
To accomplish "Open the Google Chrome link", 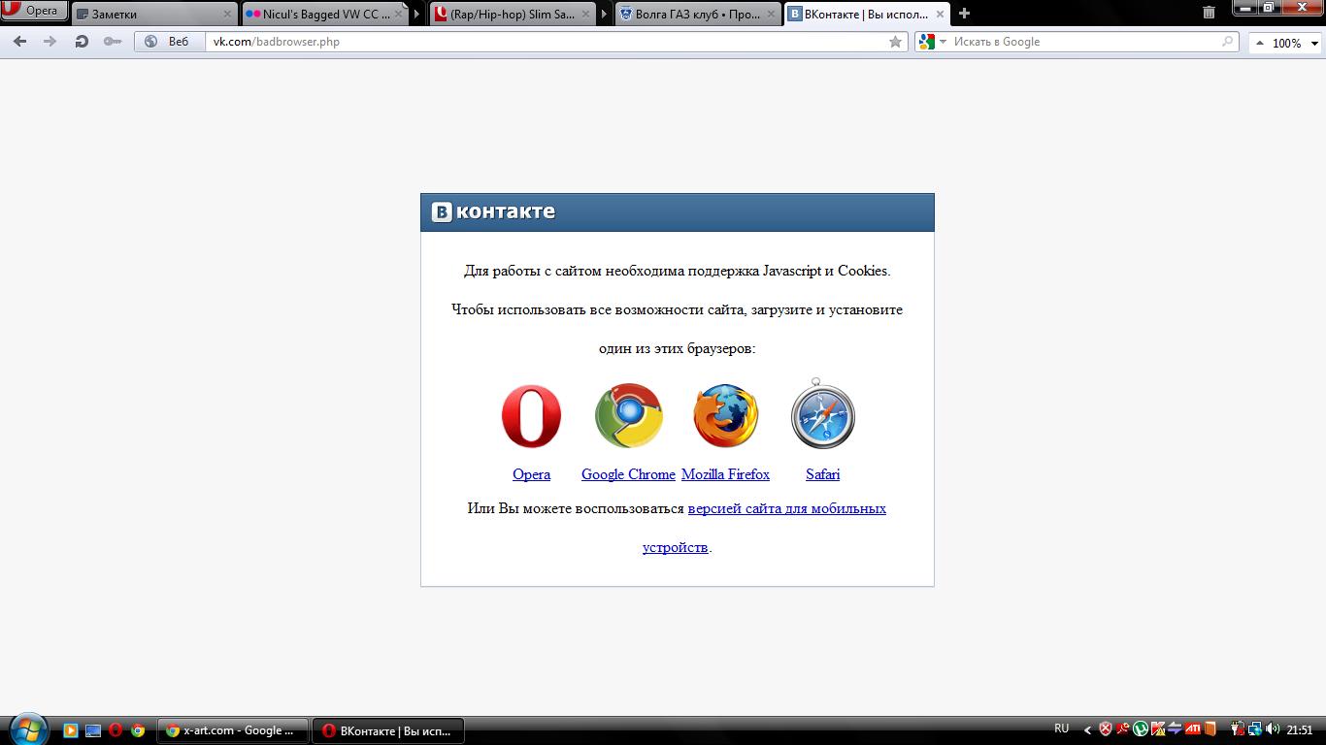I will pos(628,474).
